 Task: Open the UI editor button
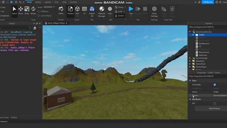tap(84, 11)
